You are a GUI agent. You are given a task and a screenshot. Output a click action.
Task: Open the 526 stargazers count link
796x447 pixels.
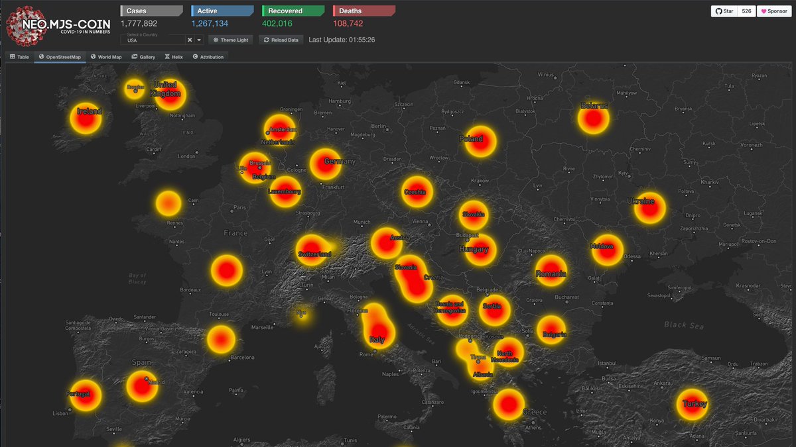click(746, 11)
